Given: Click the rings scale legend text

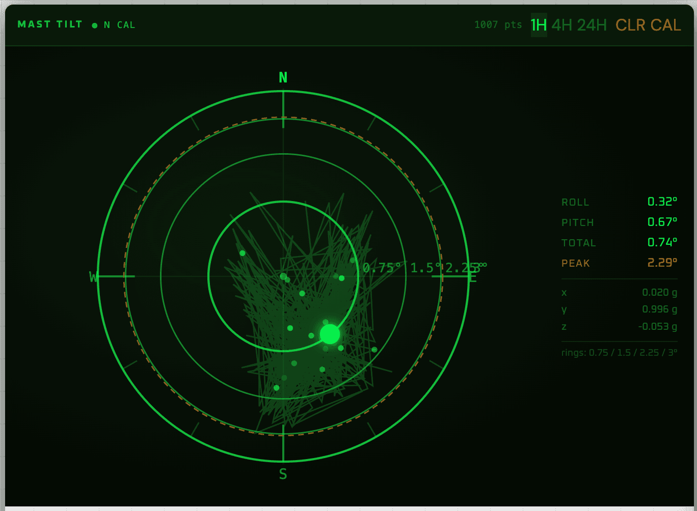Looking at the screenshot, I should (x=620, y=352).
